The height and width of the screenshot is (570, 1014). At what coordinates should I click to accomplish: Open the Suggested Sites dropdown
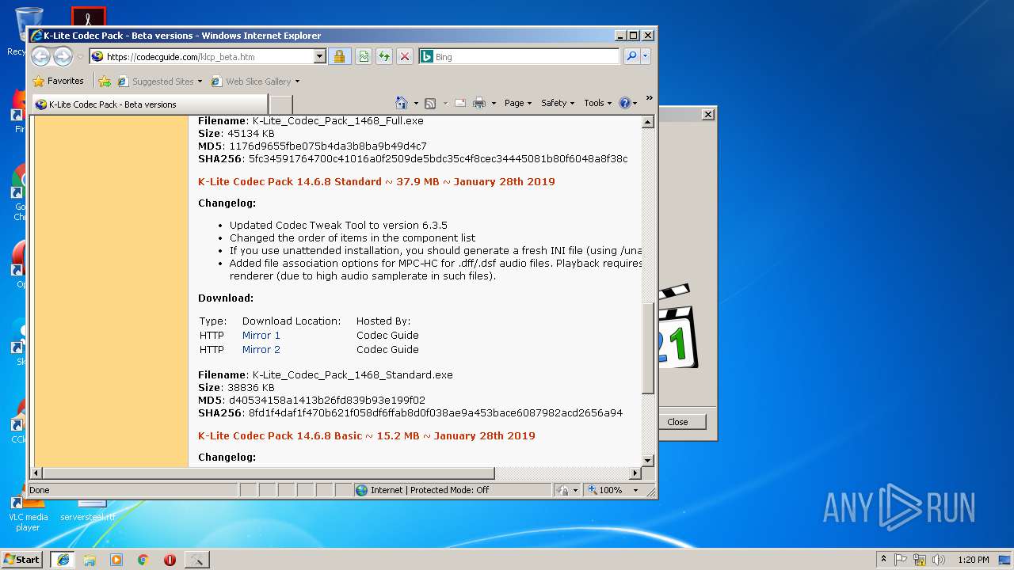click(x=160, y=81)
